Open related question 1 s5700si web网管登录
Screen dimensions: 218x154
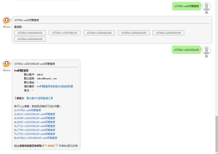point(27,110)
